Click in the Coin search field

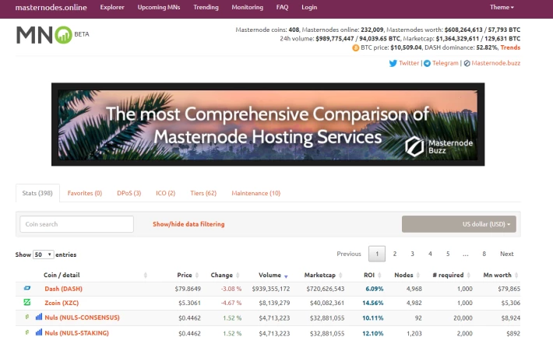pos(76,224)
